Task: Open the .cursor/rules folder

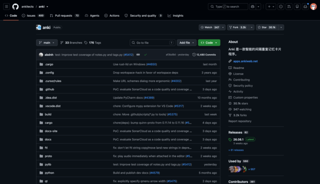Action: click(x=53, y=81)
